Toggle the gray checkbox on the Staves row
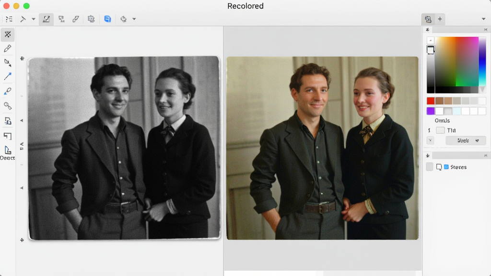 (430, 167)
